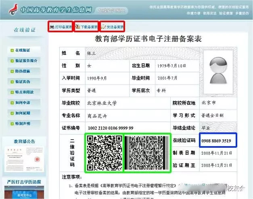Open 验证报告简介 in the sidebar
253x199 pixels.
tap(24, 61)
